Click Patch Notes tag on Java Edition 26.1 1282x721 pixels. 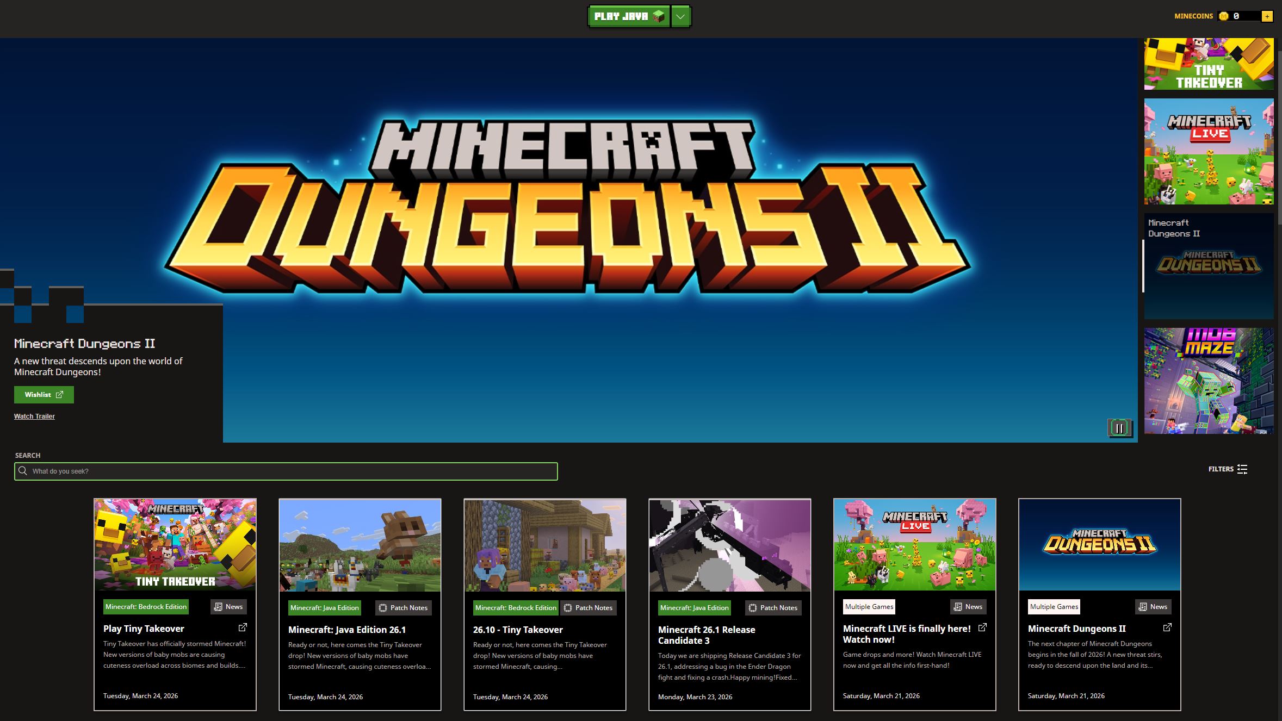click(403, 608)
